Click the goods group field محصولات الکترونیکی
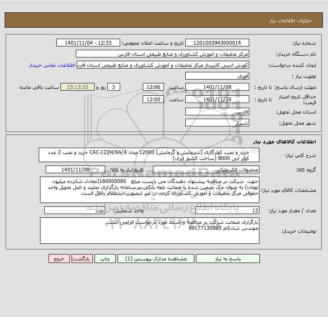Image resolution: width=328 pixels, height=317 pixels. click(x=206, y=169)
